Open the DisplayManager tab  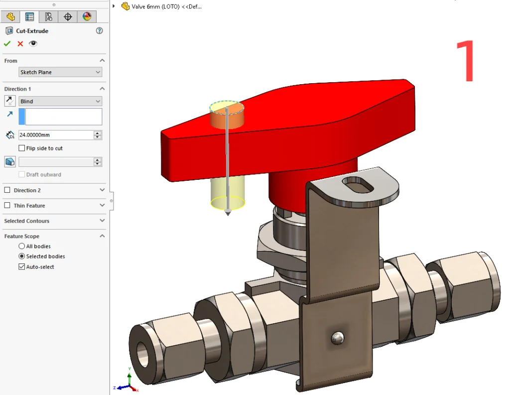pyautogui.click(x=87, y=16)
